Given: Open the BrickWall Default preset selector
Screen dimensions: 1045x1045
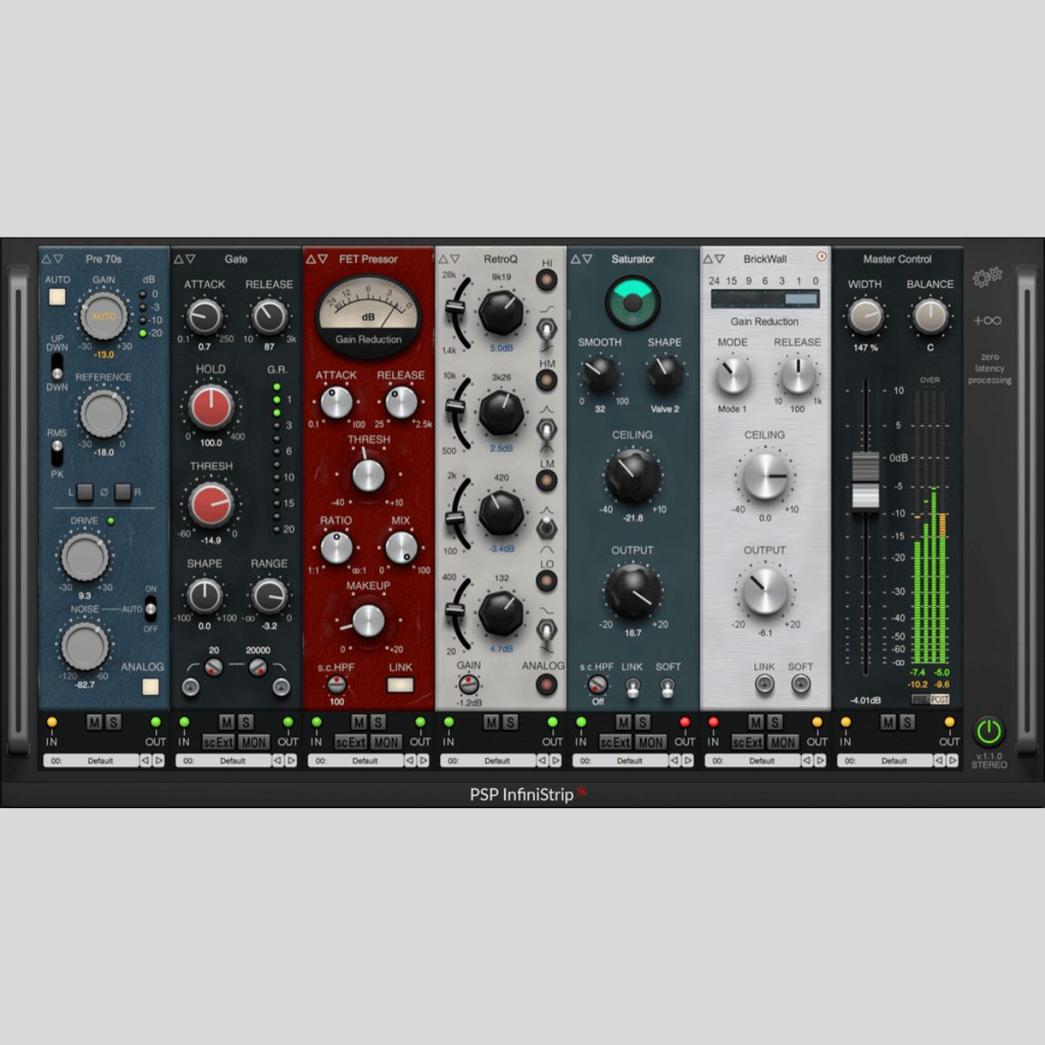Looking at the screenshot, I should 753,760.
